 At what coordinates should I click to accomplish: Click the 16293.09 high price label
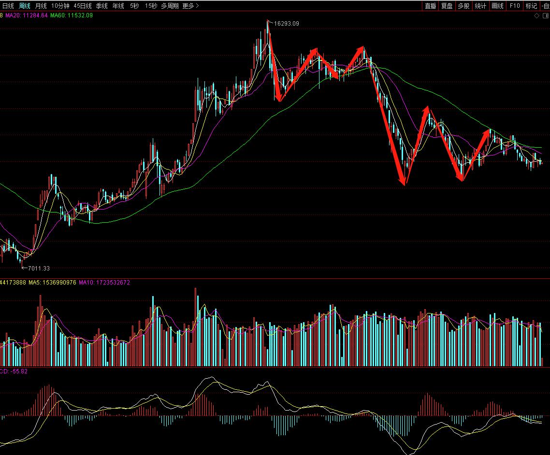click(x=287, y=23)
